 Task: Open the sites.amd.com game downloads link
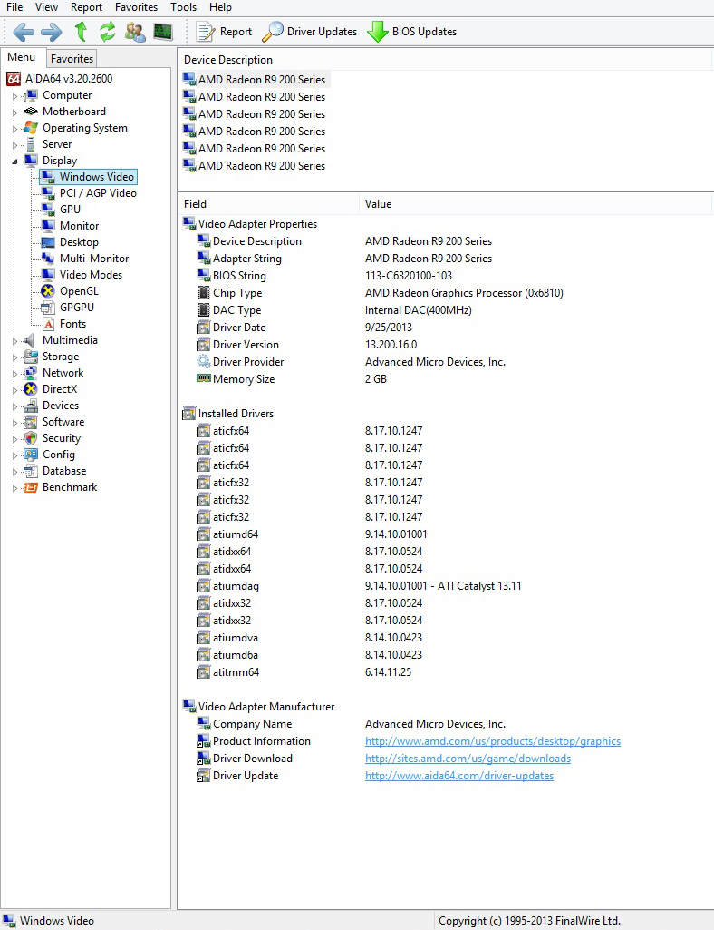[468, 759]
